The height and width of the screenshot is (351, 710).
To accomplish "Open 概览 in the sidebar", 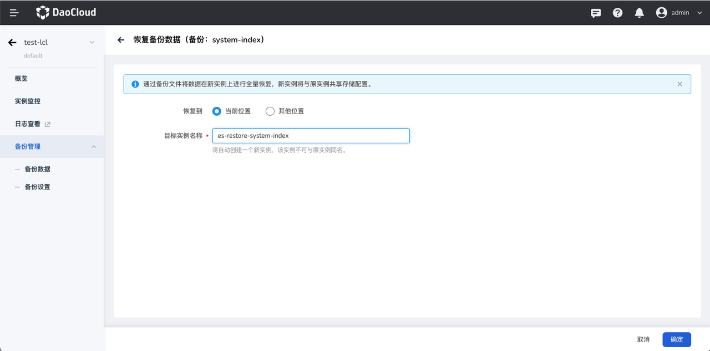I will coord(21,79).
